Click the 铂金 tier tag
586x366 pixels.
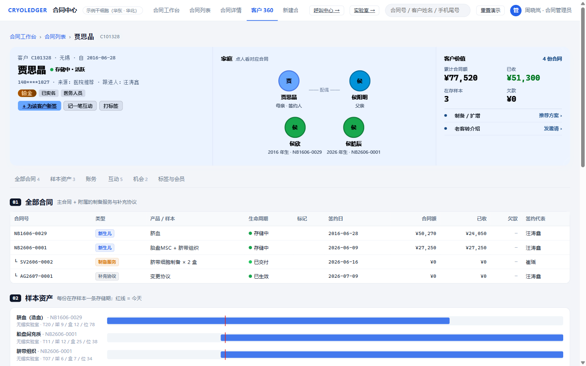click(x=27, y=93)
